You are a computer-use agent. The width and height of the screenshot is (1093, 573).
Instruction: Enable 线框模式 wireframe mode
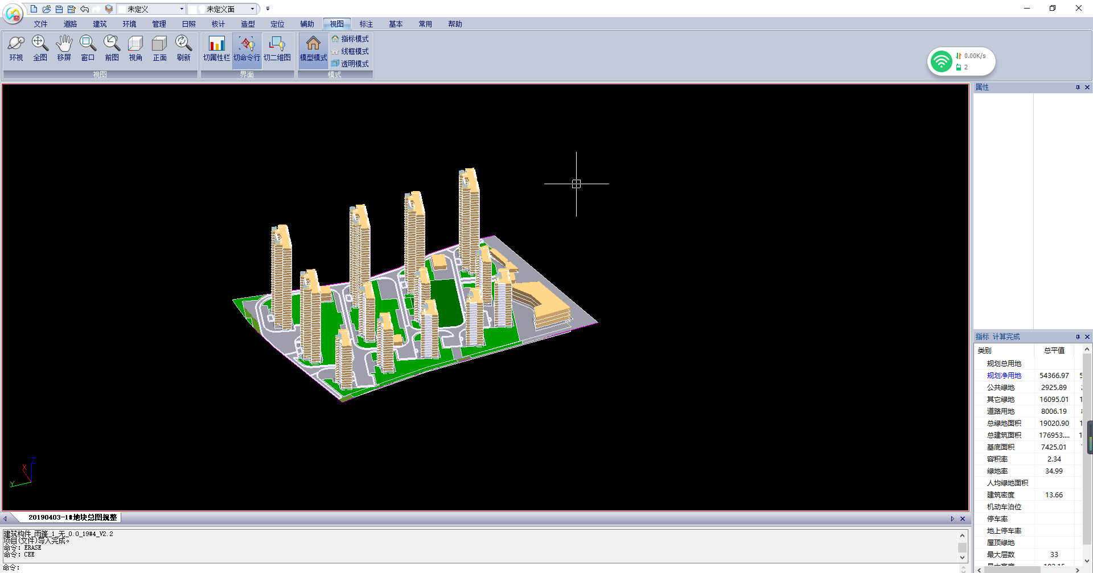click(x=350, y=51)
